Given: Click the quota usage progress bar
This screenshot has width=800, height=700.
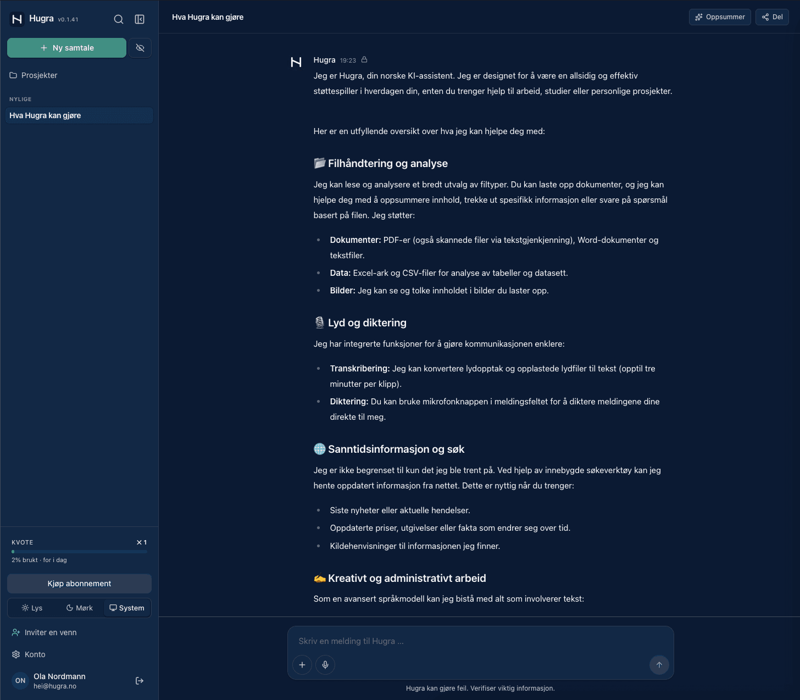Looking at the screenshot, I should click(79, 552).
